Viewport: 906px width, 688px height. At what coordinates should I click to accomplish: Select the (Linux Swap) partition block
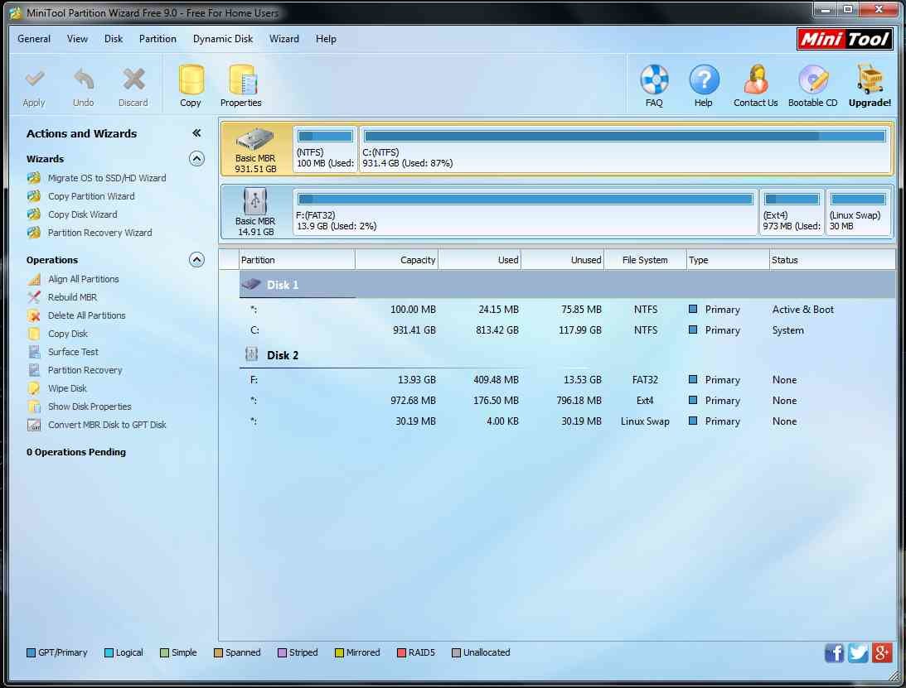pyautogui.click(x=858, y=212)
